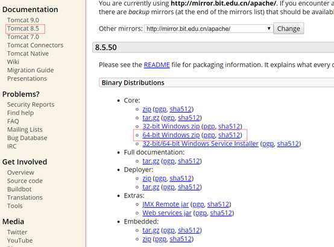
Task: Open the Twitter media link
Action: (17, 232)
